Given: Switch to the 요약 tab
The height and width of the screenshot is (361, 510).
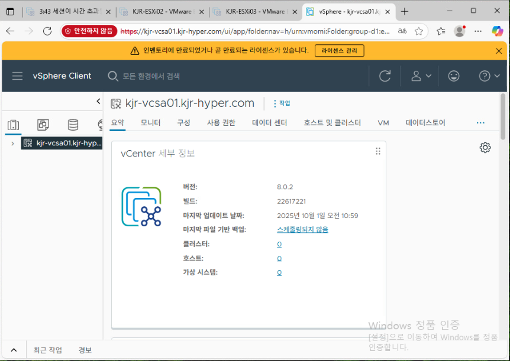Looking at the screenshot, I should (x=117, y=123).
